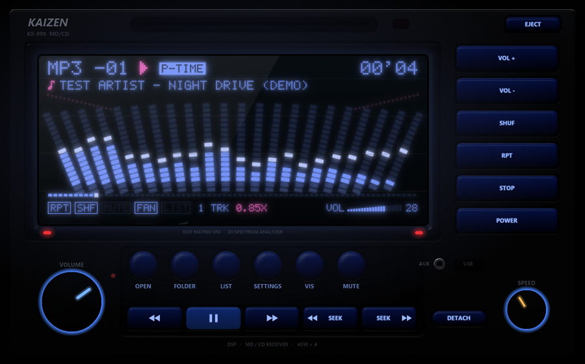Click the track progress bar on display
The width and height of the screenshot is (585, 364).
pyautogui.click(x=232, y=195)
